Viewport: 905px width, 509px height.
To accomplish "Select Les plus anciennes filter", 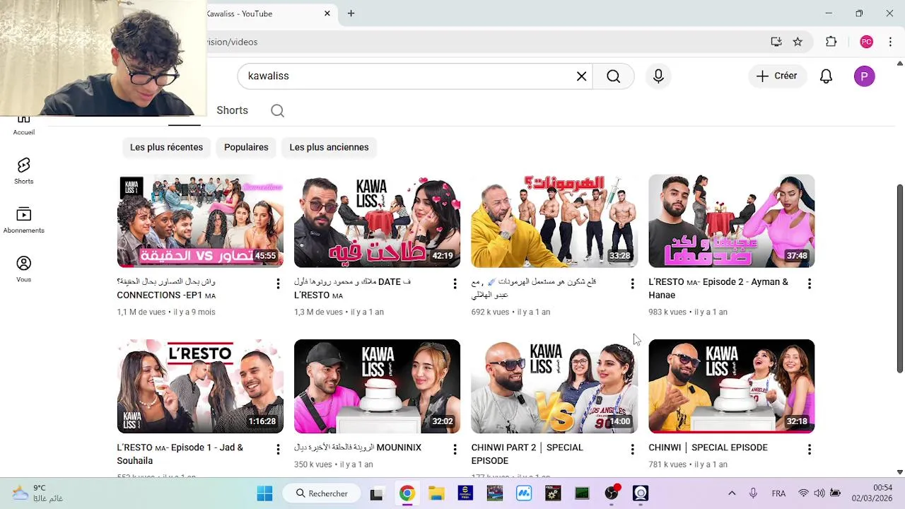I will click(x=329, y=147).
